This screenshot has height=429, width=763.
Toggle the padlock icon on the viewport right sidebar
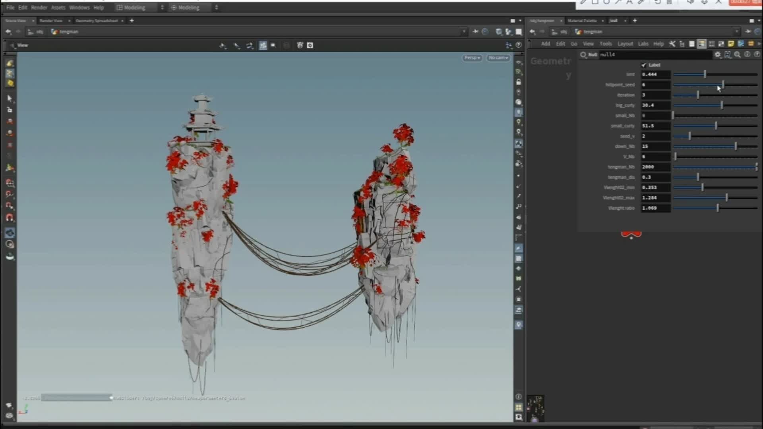519,82
